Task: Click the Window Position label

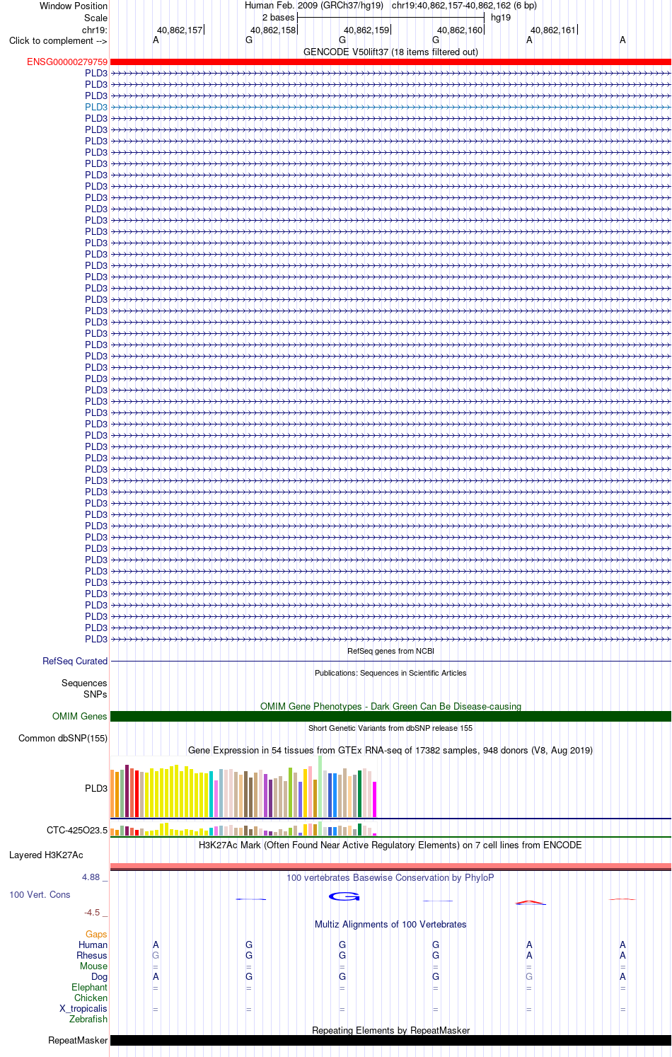Action: pos(74,6)
